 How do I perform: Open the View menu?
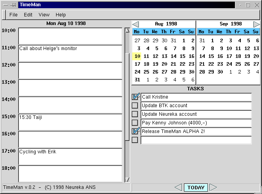44,15
